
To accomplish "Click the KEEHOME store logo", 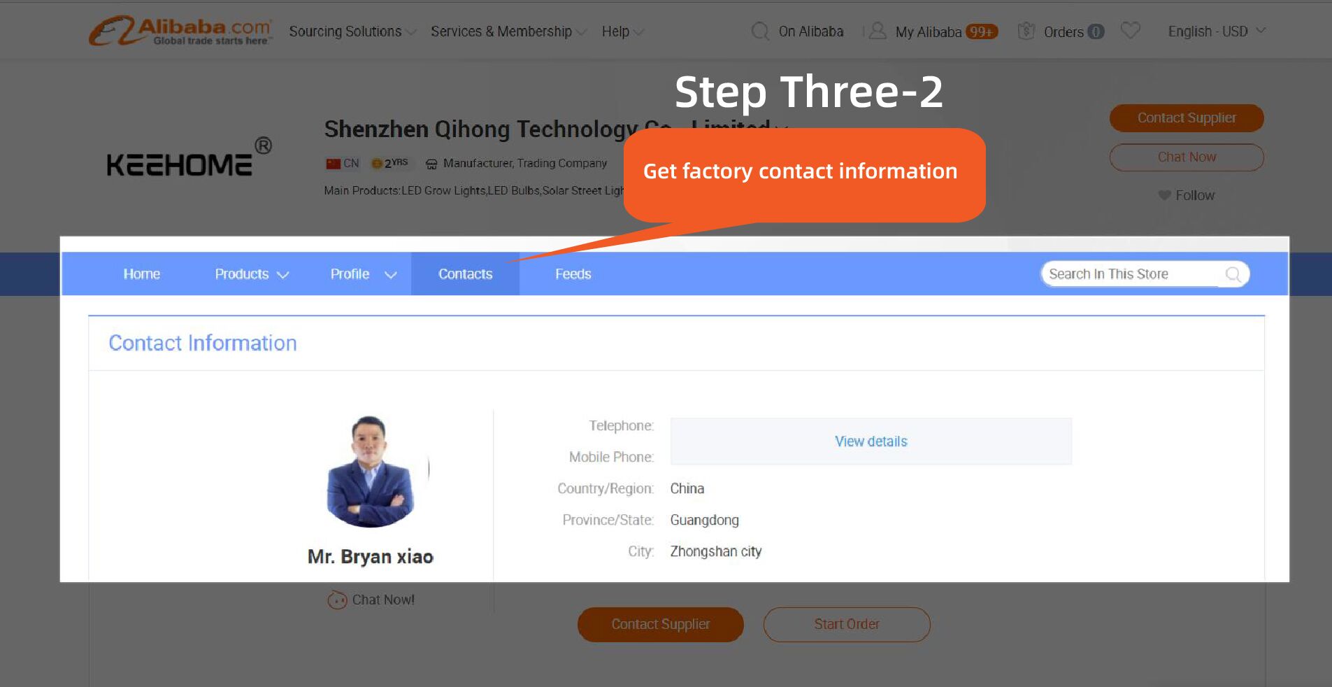I will 189,157.
